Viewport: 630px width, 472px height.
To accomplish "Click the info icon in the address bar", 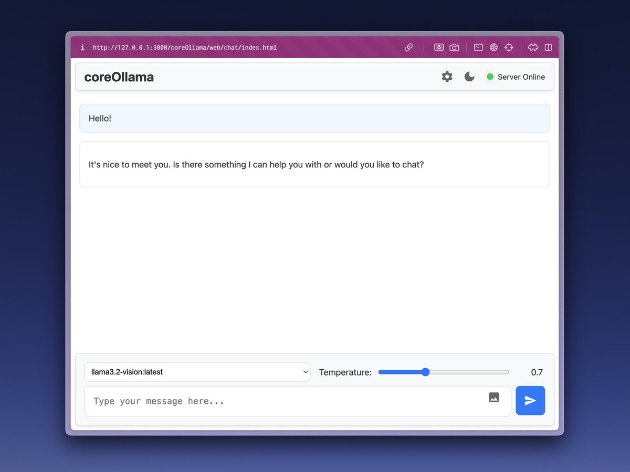I will (x=82, y=47).
